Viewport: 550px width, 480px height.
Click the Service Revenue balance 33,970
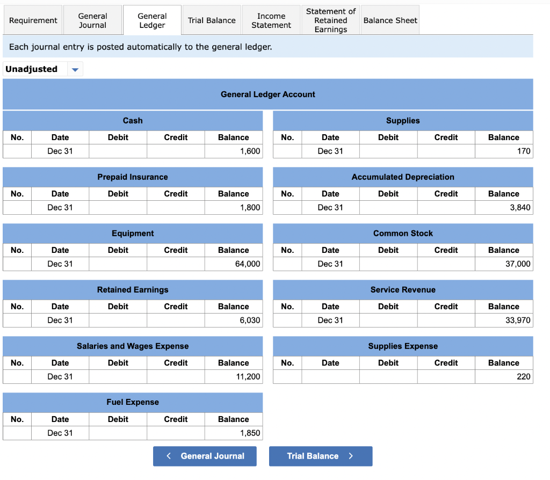[504, 321]
